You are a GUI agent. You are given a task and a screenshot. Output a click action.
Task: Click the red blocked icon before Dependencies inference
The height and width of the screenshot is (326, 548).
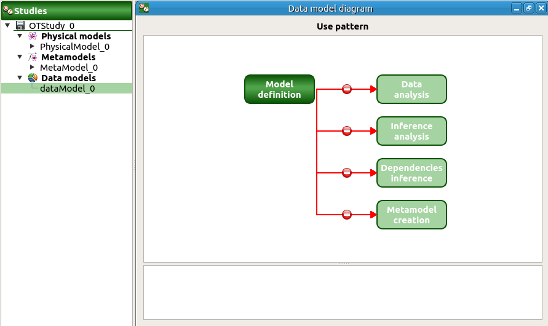(347, 173)
